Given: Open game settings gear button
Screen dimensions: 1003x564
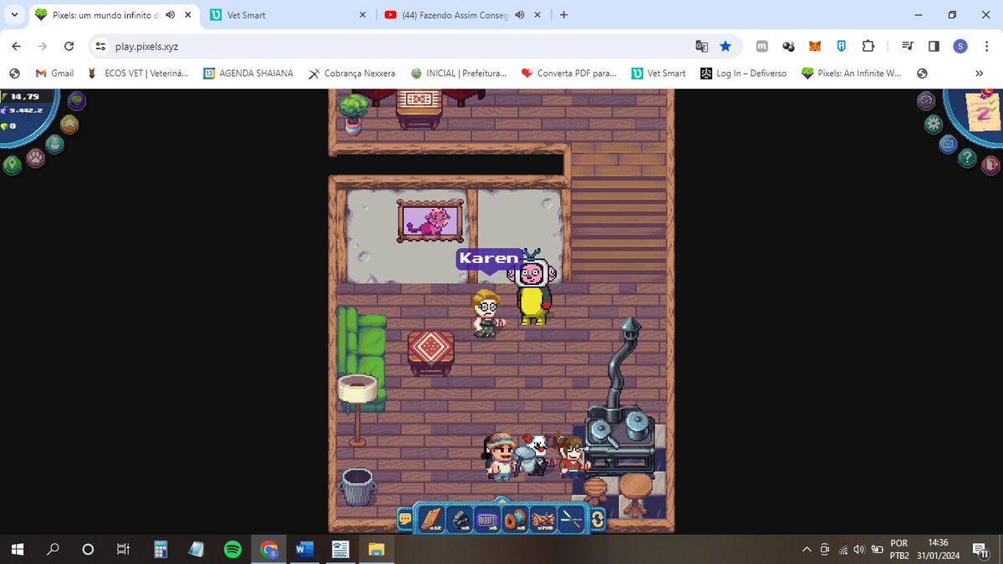Looking at the screenshot, I should click(x=934, y=124).
